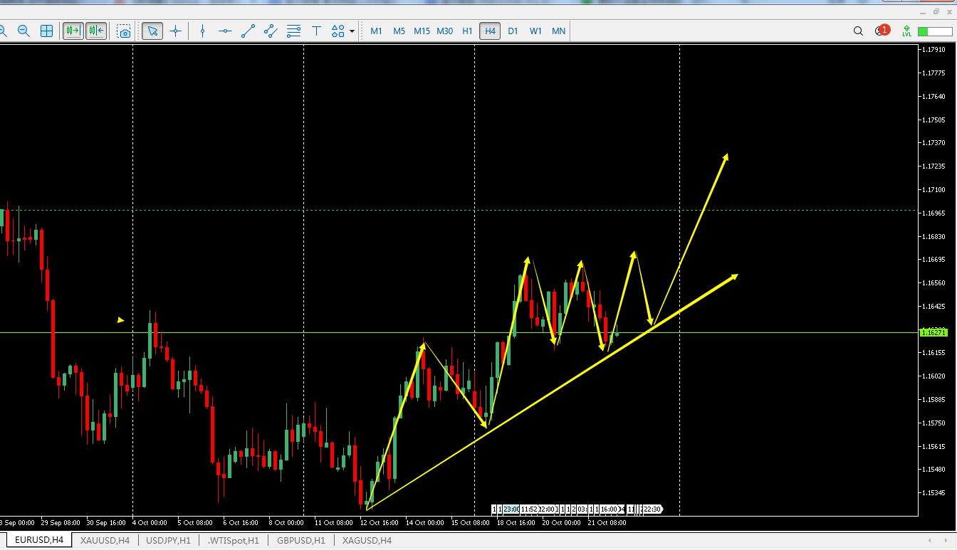
Task: Click the 23:00 event marker on chart
Action: tap(511, 509)
